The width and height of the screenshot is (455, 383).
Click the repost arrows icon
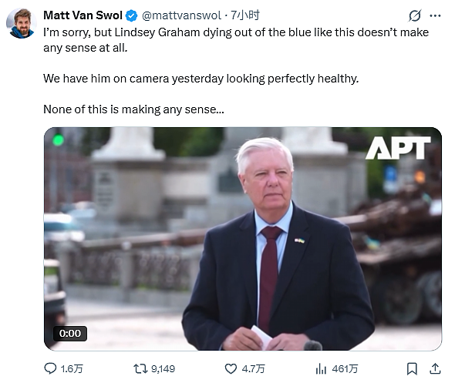point(140,369)
